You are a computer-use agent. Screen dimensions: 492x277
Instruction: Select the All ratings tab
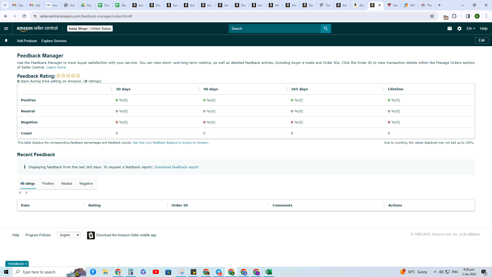[x=27, y=184]
